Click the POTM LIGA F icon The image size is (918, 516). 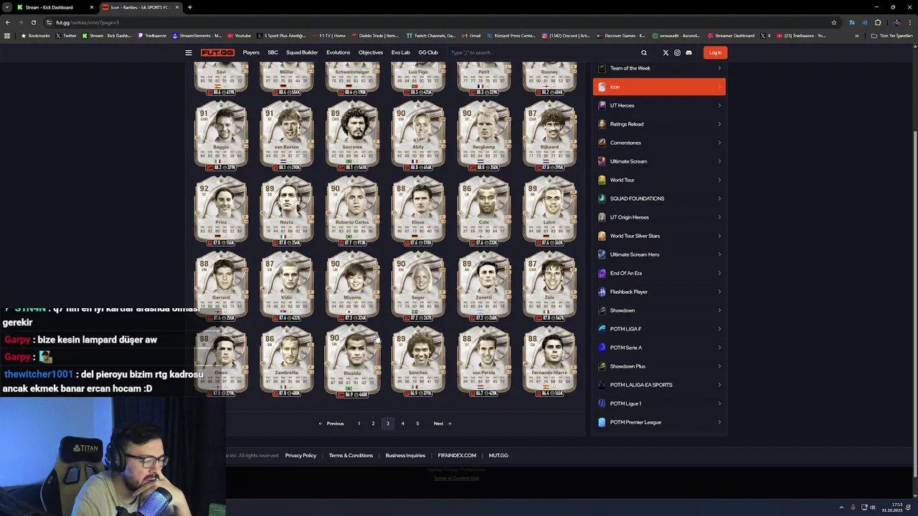point(602,329)
